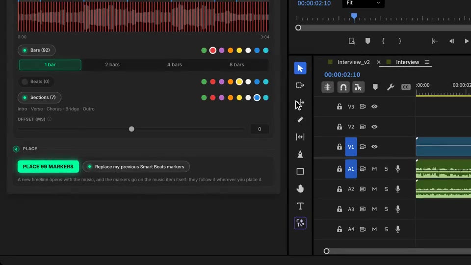Select the Type tool
This screenshot has height=265, width=471.
pyautogui.click(x=300, y=206)
